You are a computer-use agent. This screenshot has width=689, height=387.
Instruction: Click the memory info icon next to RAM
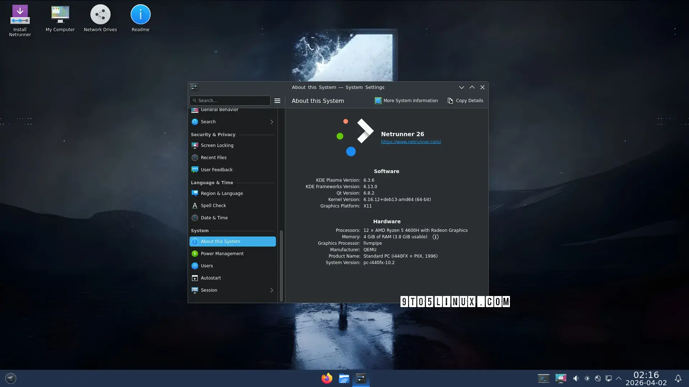[435, 237]
